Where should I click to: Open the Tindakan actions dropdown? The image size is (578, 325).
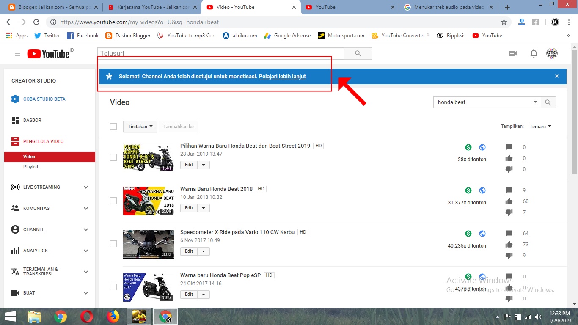tap(140, 127)
